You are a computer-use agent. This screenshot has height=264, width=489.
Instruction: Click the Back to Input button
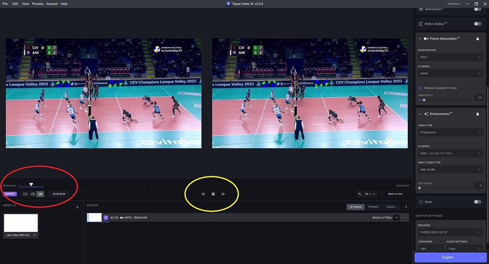point(395,193)
